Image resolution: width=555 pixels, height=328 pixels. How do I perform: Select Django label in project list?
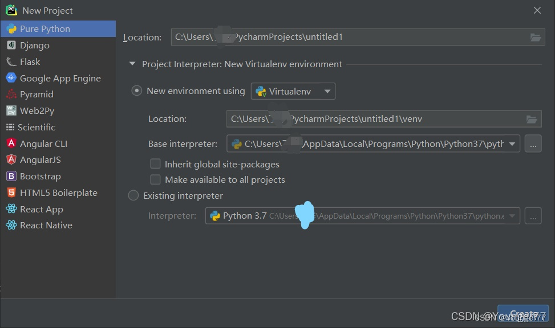pos(35,45)
